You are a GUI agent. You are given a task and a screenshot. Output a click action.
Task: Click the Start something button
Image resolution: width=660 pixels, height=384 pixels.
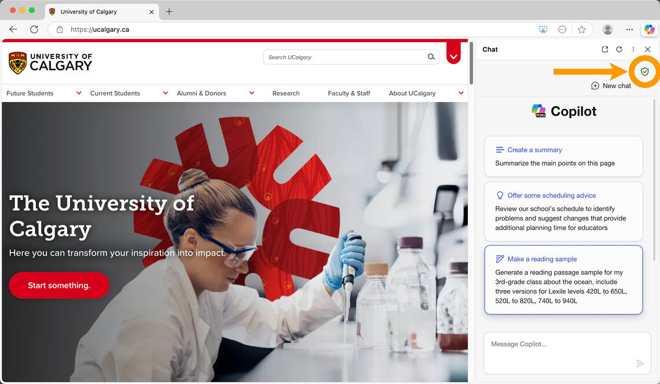(x=59, y=285)
